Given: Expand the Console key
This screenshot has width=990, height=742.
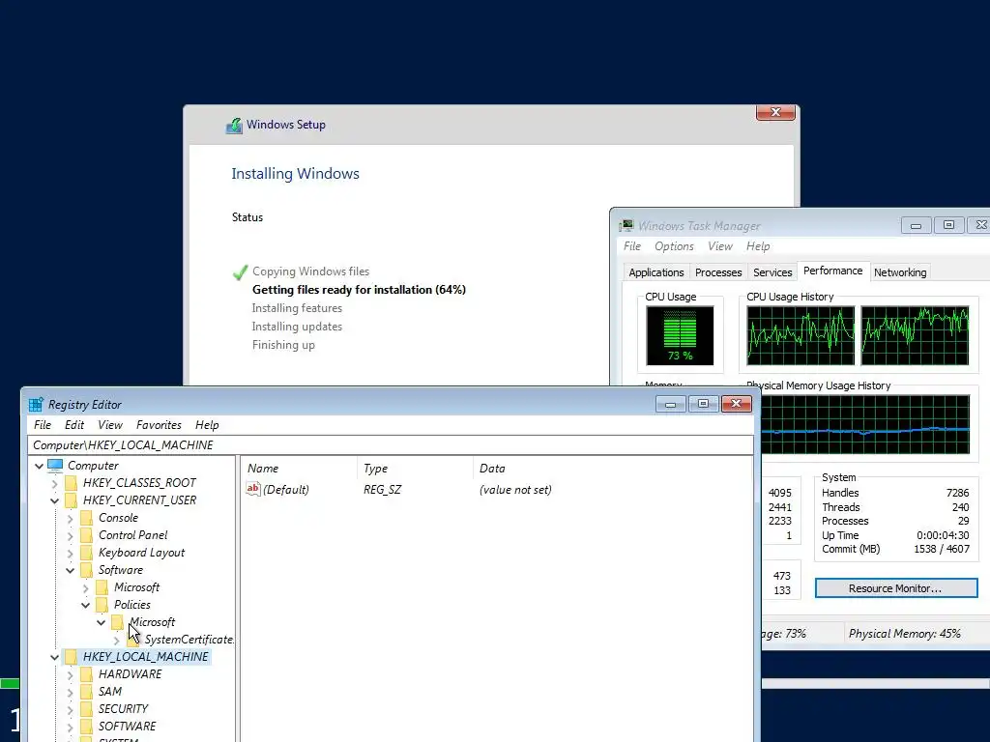Looking at the screenshot, I should pos(70,518).
